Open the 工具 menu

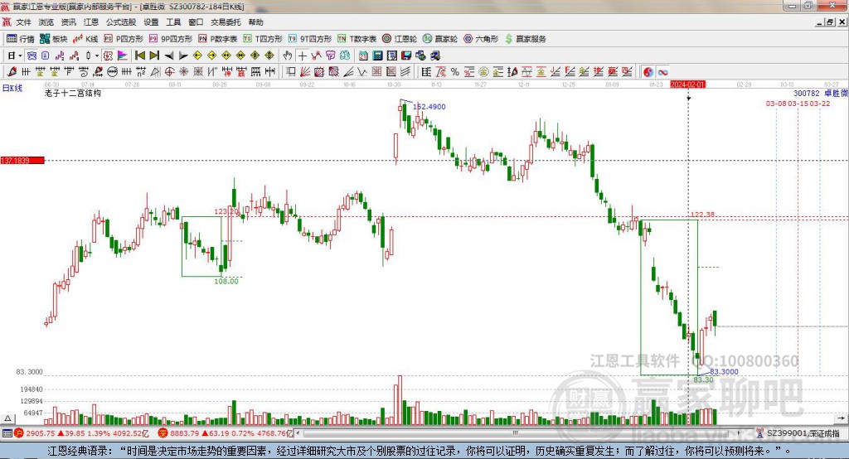[x=173, y=22]
